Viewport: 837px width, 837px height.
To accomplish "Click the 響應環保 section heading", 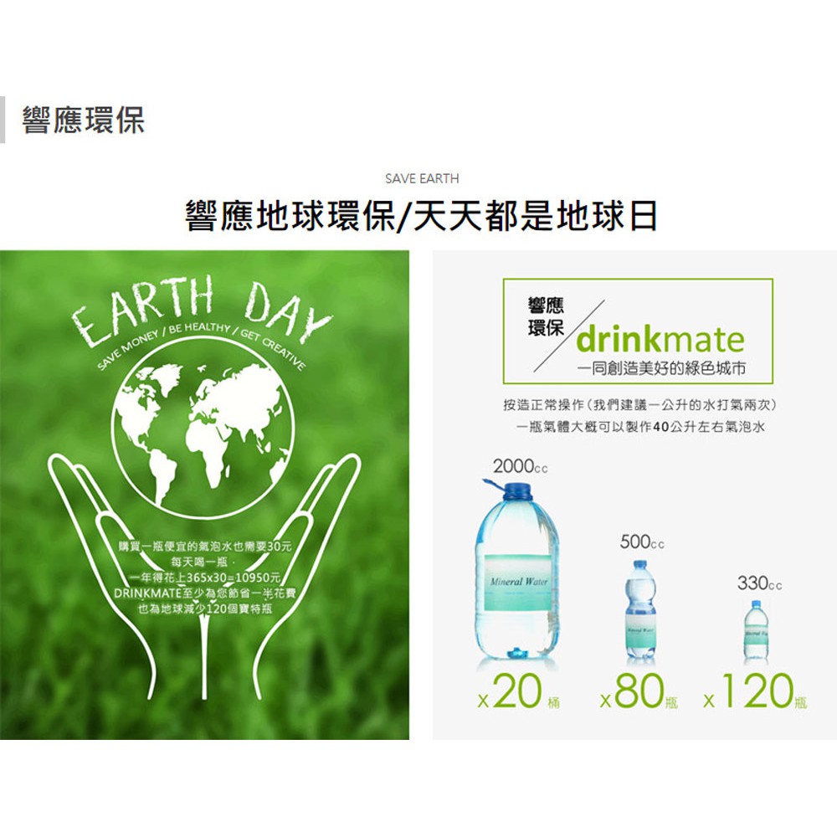I will coord(83,120).
